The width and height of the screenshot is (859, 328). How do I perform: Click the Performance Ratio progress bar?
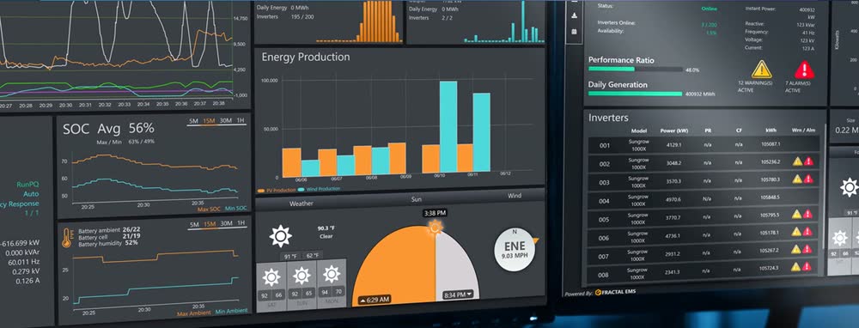[x=636, y=69]
